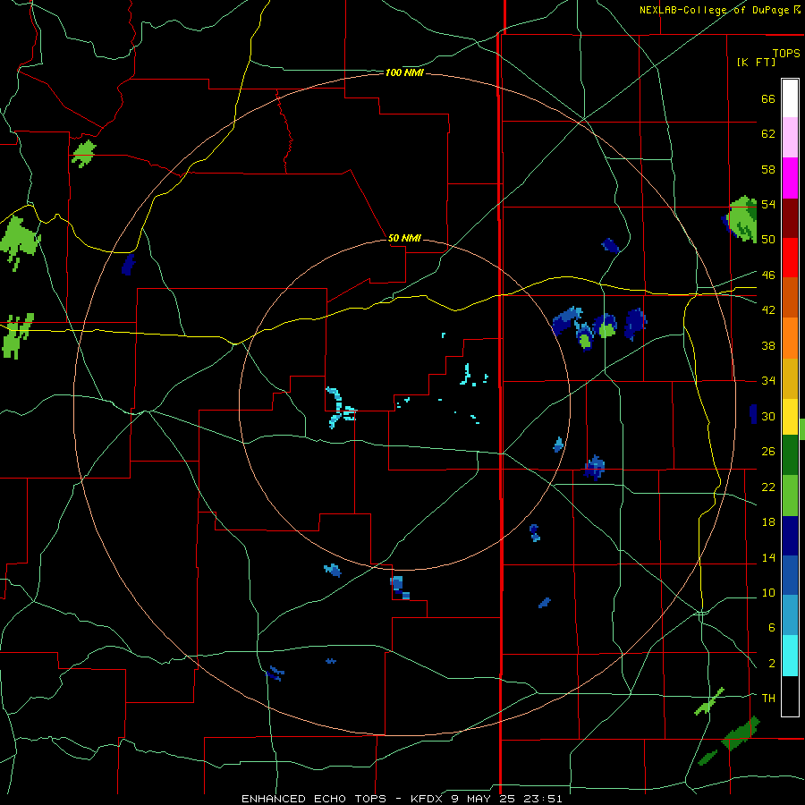The width and height of the screenshot is (805, 805).
Task: Click the 50 NMI range ring label
Action: pyautogui.click(x=404, y=238)
